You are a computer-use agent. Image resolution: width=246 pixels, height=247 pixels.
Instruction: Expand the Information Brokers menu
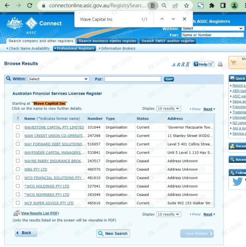click(117, 48)
